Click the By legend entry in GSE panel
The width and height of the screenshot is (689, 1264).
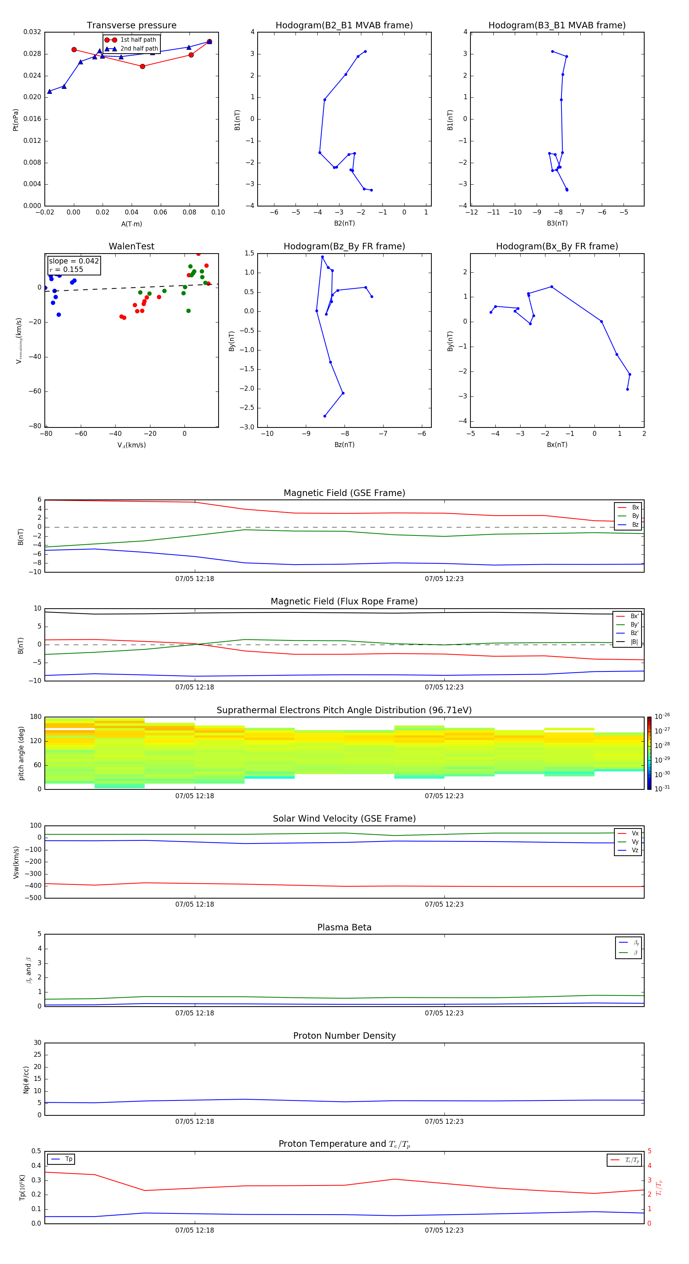(628, 516)
